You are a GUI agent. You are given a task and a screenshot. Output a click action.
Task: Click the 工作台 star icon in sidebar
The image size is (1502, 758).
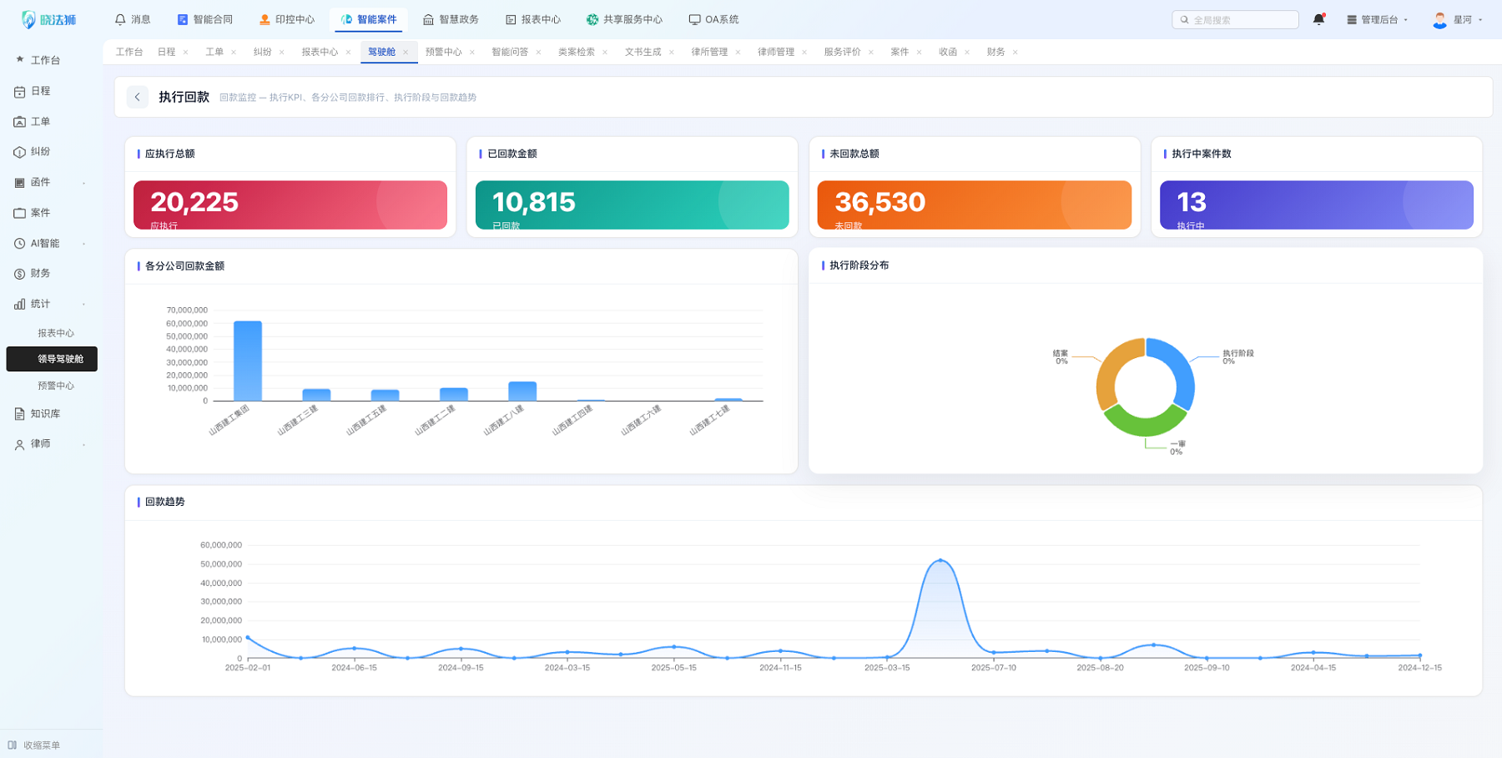point(20,59)
